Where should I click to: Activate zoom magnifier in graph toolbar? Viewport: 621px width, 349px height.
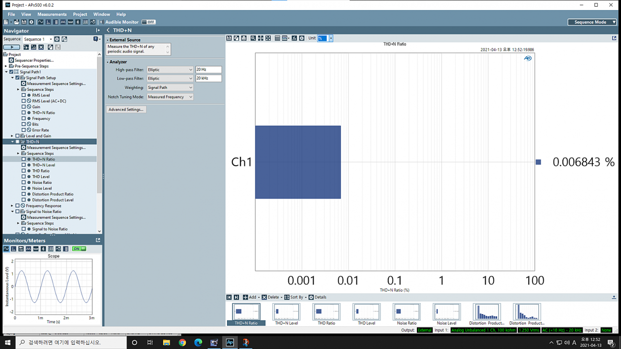click(253, 38)
